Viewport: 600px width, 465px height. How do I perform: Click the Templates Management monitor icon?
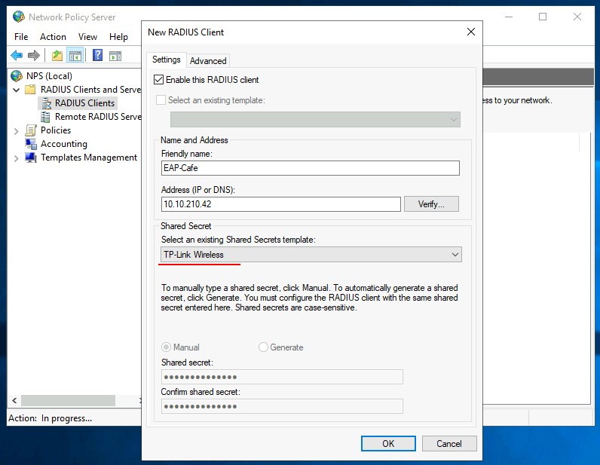click(x=31, y=158)
